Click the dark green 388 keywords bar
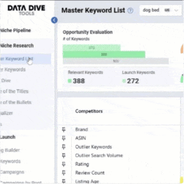184x184 pixels. pos(104,54)
